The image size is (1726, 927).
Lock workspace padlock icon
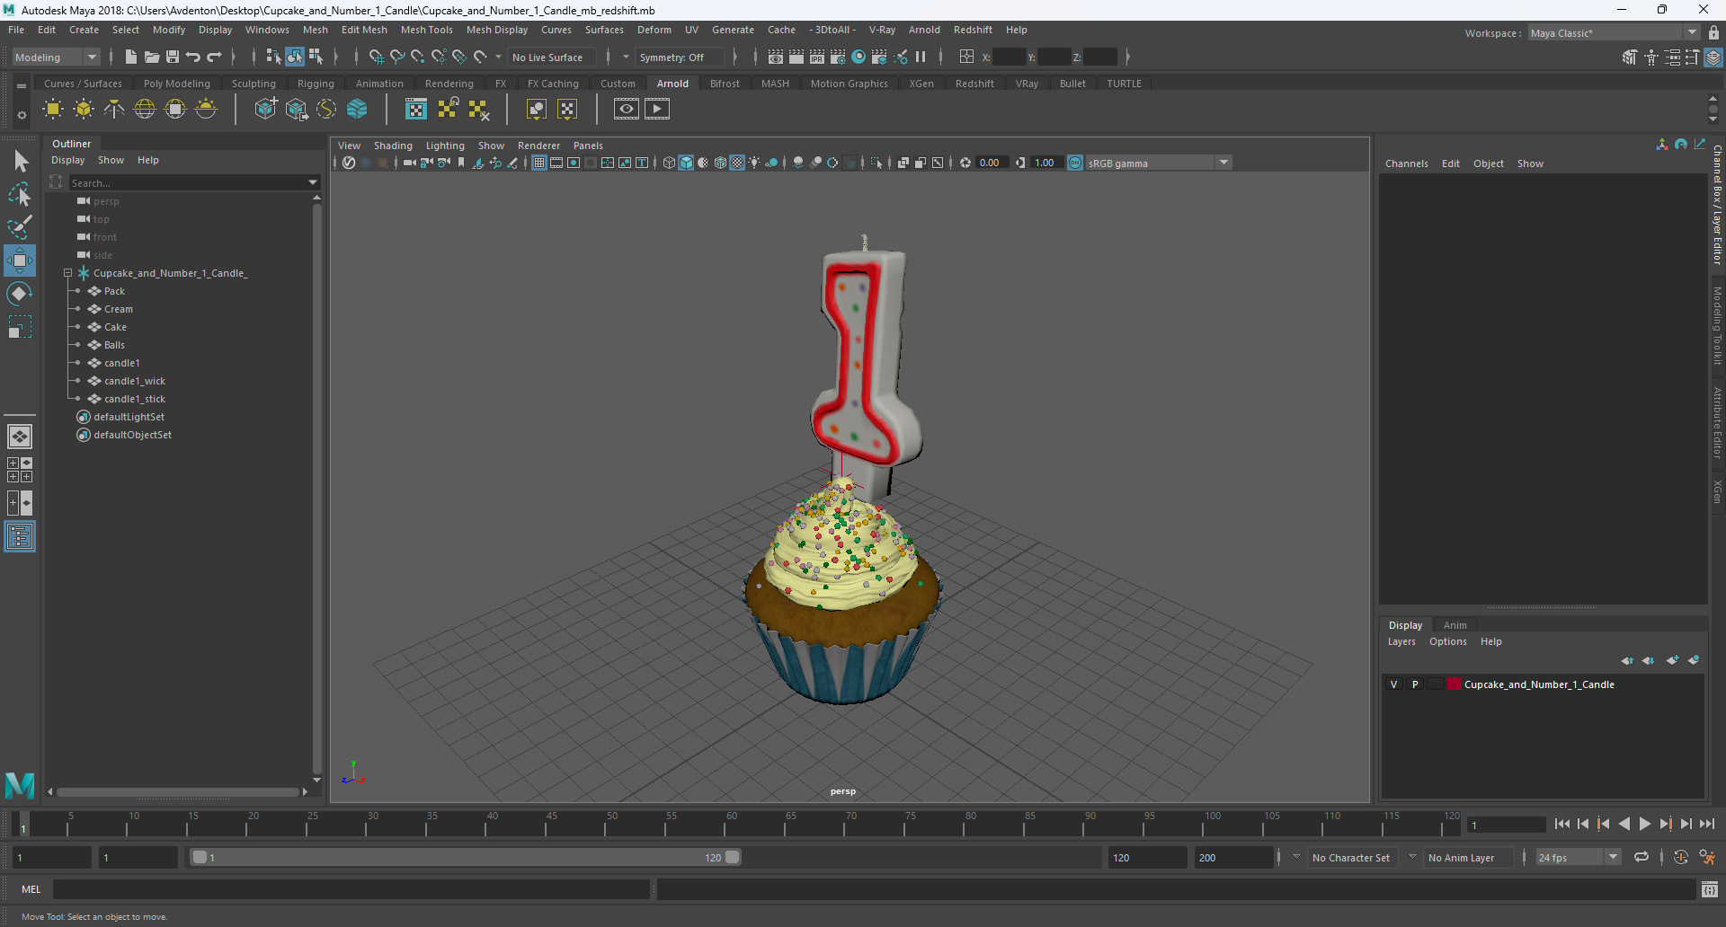tap(1714, 33)
